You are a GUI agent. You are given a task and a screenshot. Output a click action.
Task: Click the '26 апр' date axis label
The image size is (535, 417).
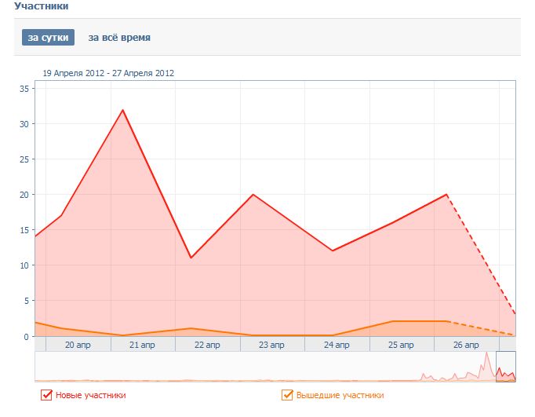click(466, 345)
